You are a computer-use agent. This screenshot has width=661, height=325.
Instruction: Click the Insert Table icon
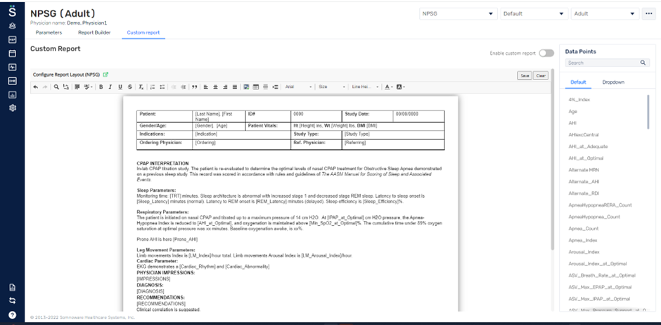pyautogui.click(x=256, y=87)
